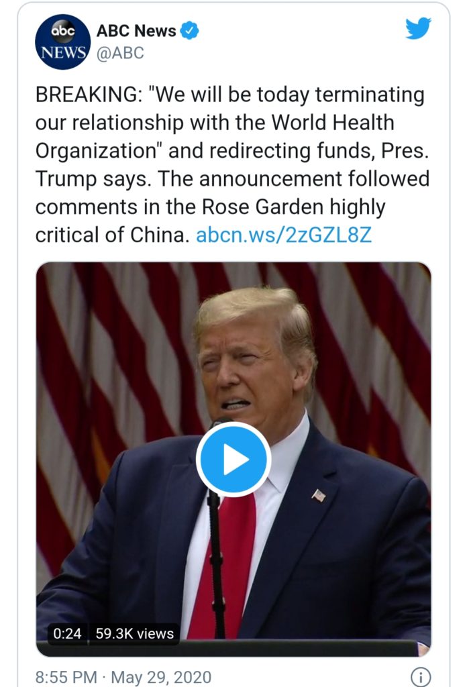
Task: Click the 59.3K views counter
Action: click(134, 633)
